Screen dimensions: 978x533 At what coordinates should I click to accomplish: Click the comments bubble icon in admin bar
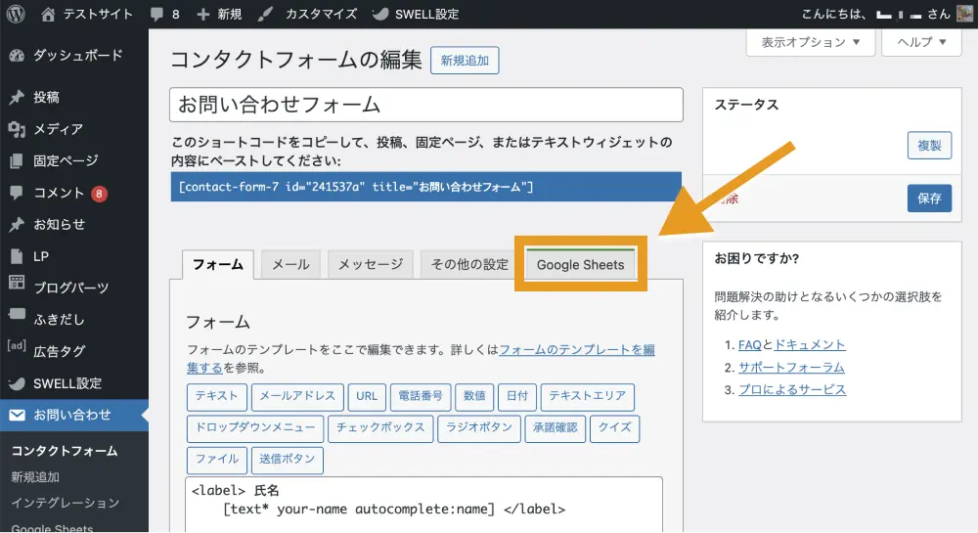coord(156,15)
